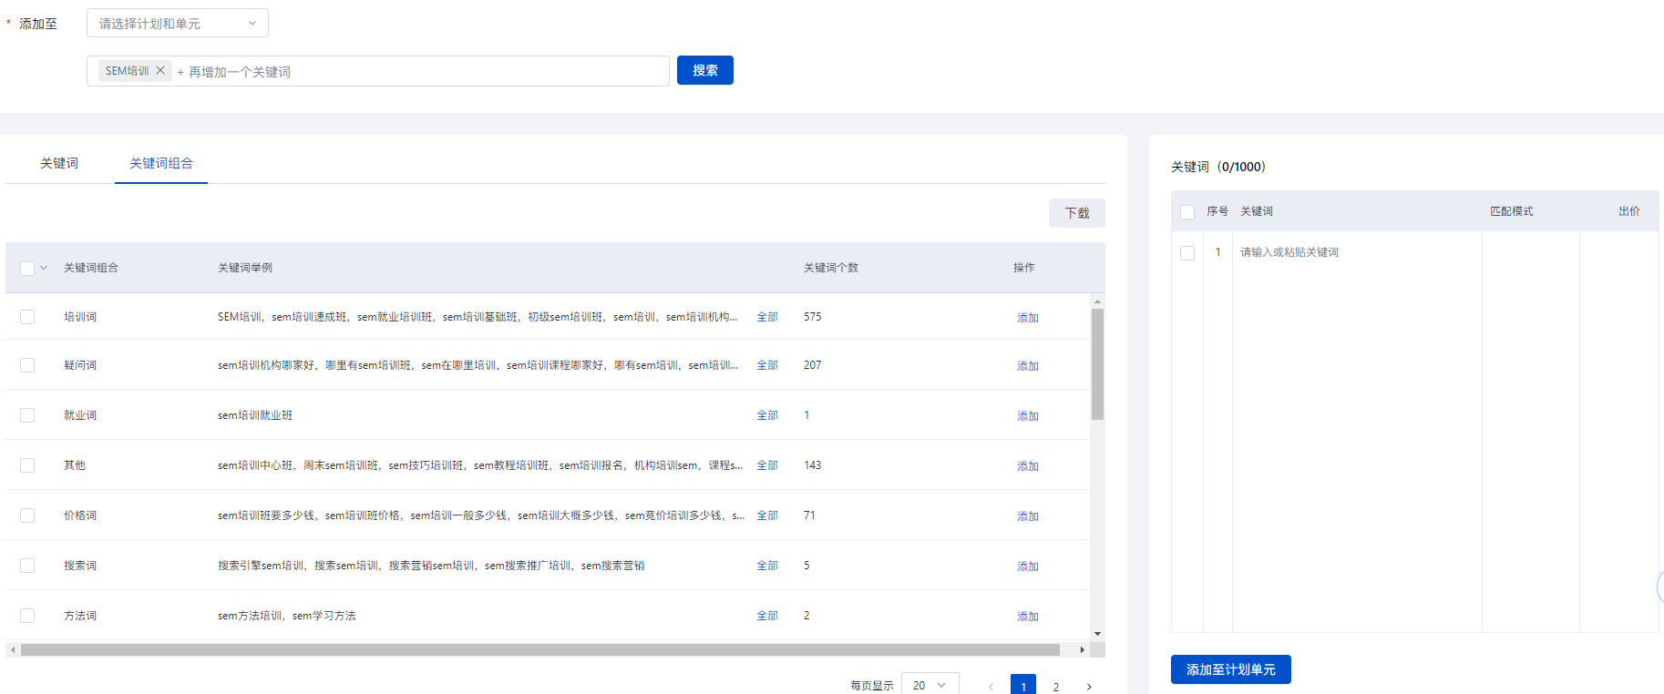
Task: Open the 请选择计划和单元 dropdown
Action: pos(178,24)
